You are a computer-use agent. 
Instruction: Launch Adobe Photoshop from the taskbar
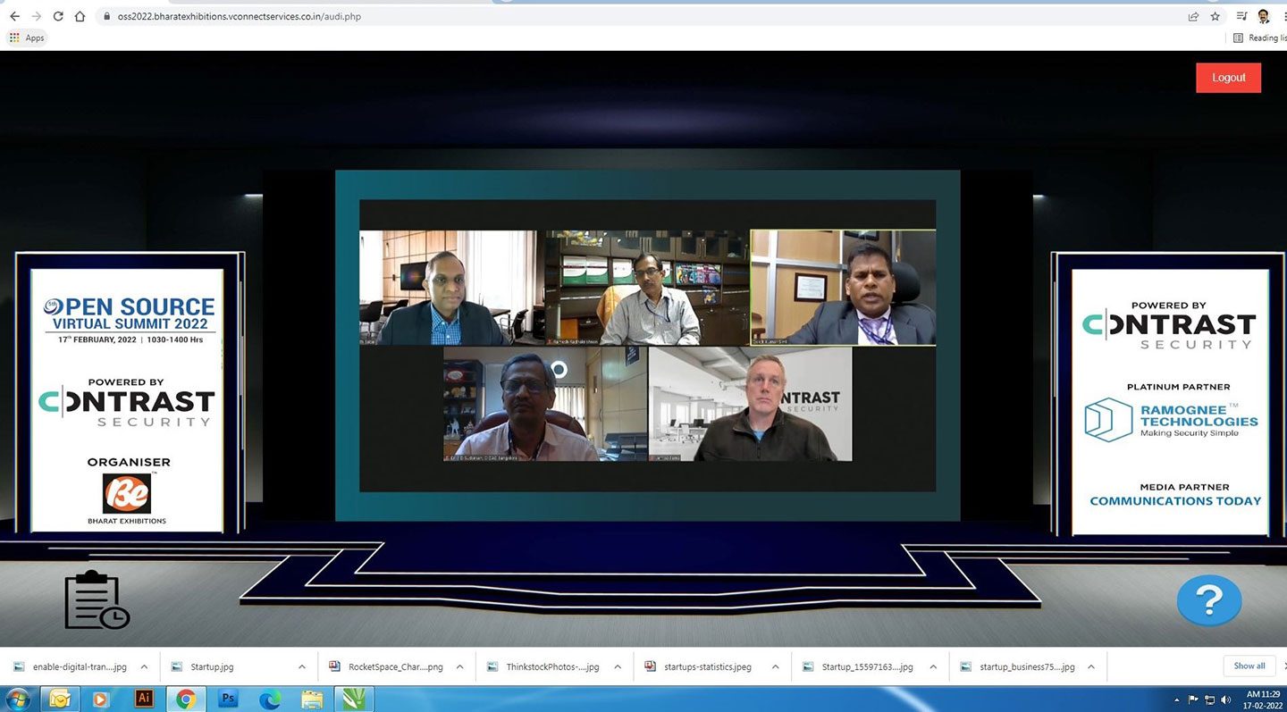[x=228, y=699]
